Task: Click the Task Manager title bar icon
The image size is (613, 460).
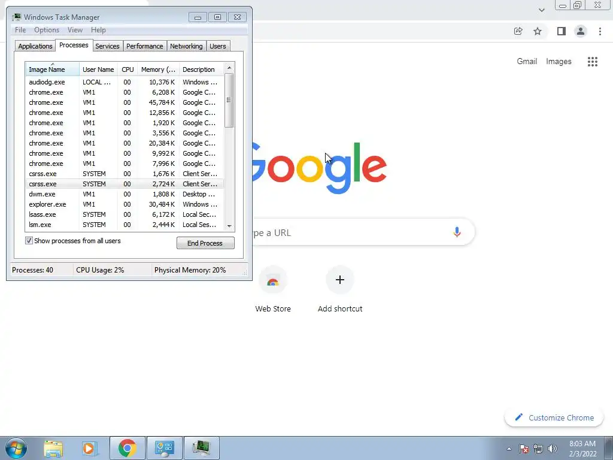Action: [16, 17]
